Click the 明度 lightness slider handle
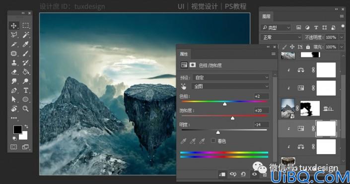Viewport: 350px width, 184px height. pyautogui.click(x=218, y=132)
